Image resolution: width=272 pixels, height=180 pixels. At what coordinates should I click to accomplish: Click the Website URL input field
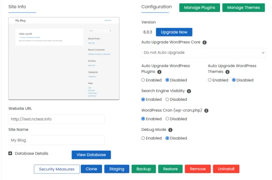click(x=56, y=119)
